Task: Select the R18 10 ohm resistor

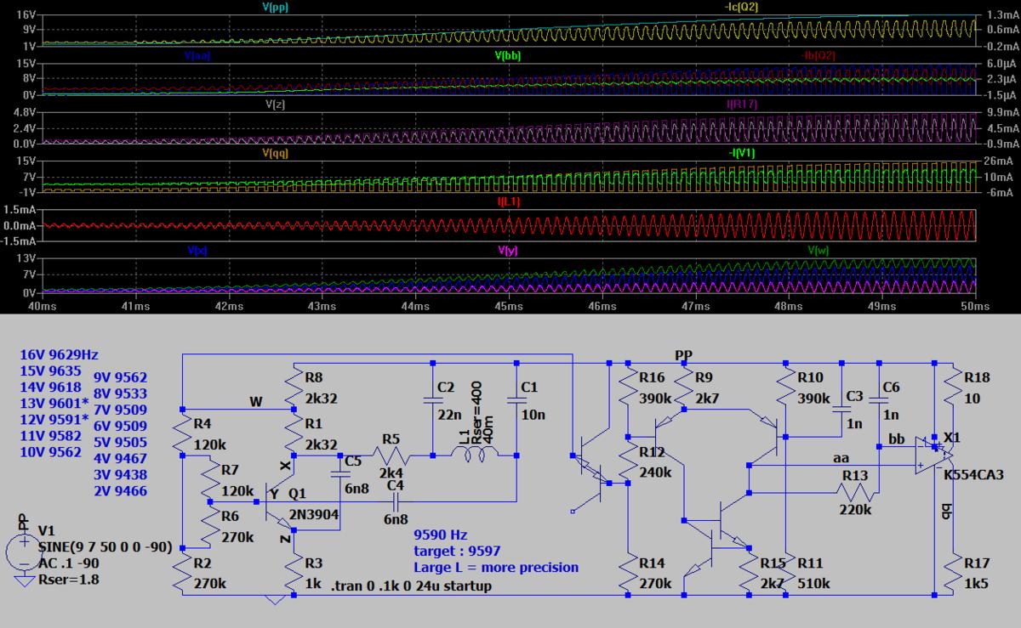Action: coord(954,385)
